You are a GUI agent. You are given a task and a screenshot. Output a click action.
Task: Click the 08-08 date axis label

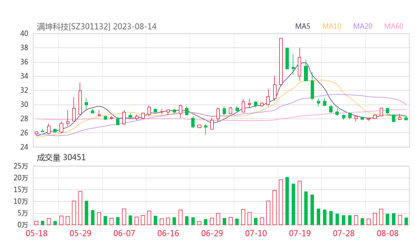click(x=388, y=233)
